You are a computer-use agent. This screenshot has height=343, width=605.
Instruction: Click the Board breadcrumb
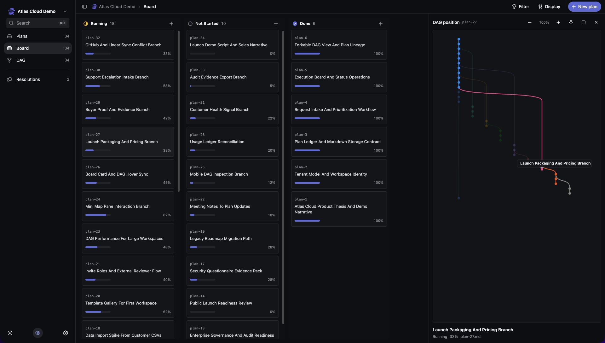pyautogui.click(x=150, y=7)
